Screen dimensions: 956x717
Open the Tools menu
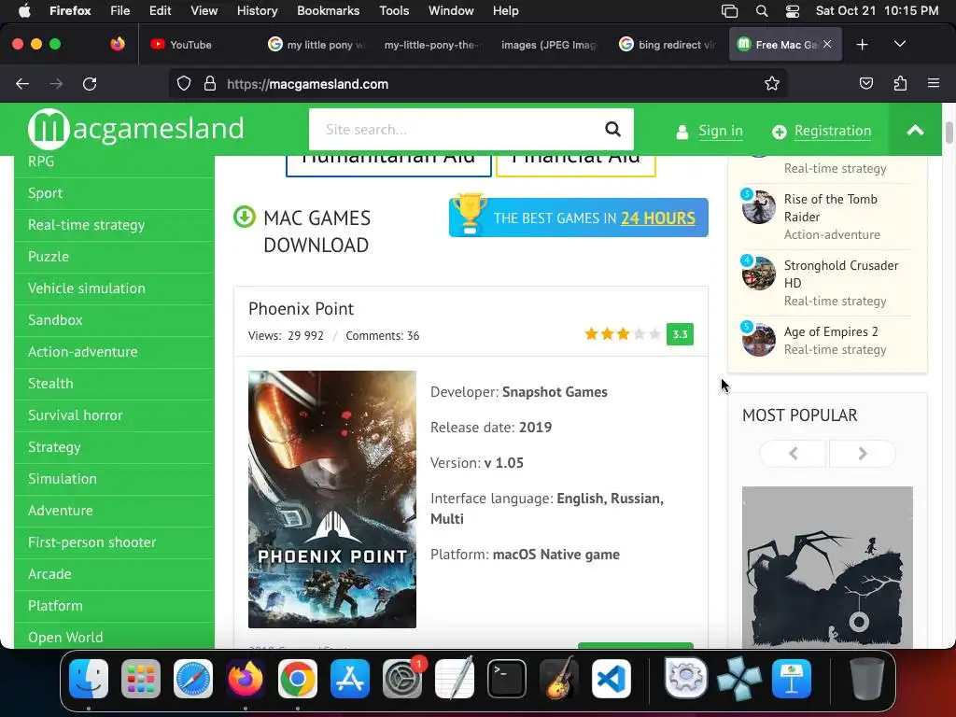click(394, 10)
